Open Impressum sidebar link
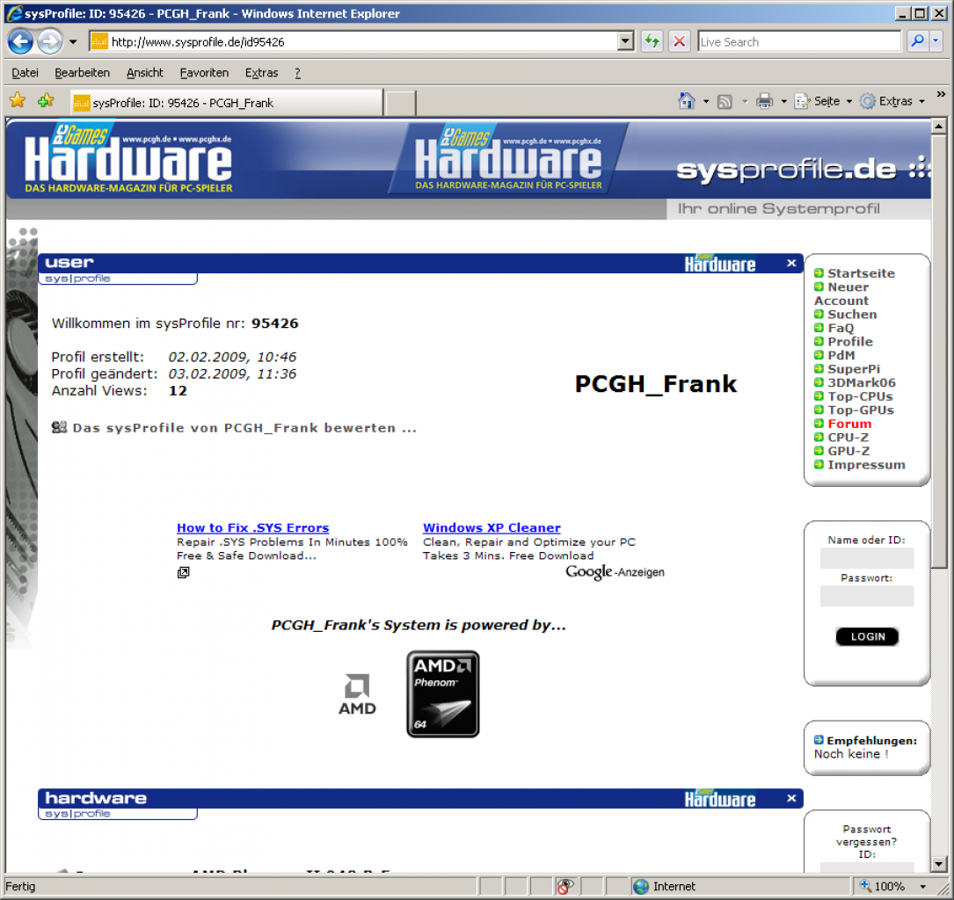 pos(866,465)
